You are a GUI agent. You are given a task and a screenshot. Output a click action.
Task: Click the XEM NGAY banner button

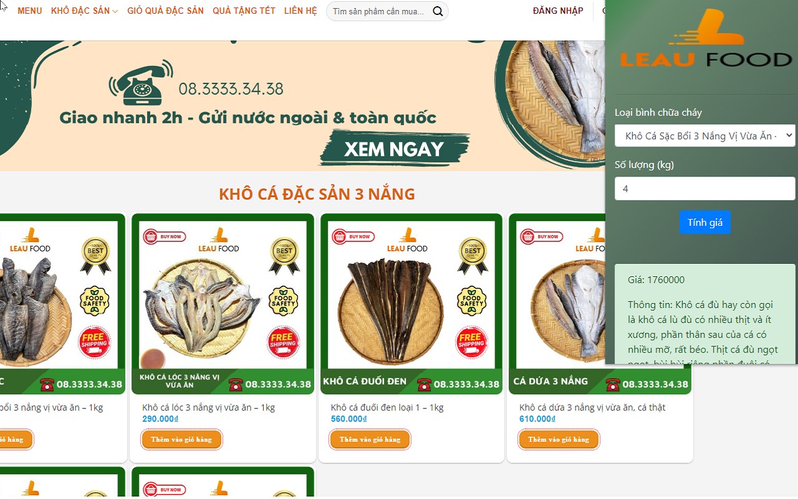click(394, 150)
